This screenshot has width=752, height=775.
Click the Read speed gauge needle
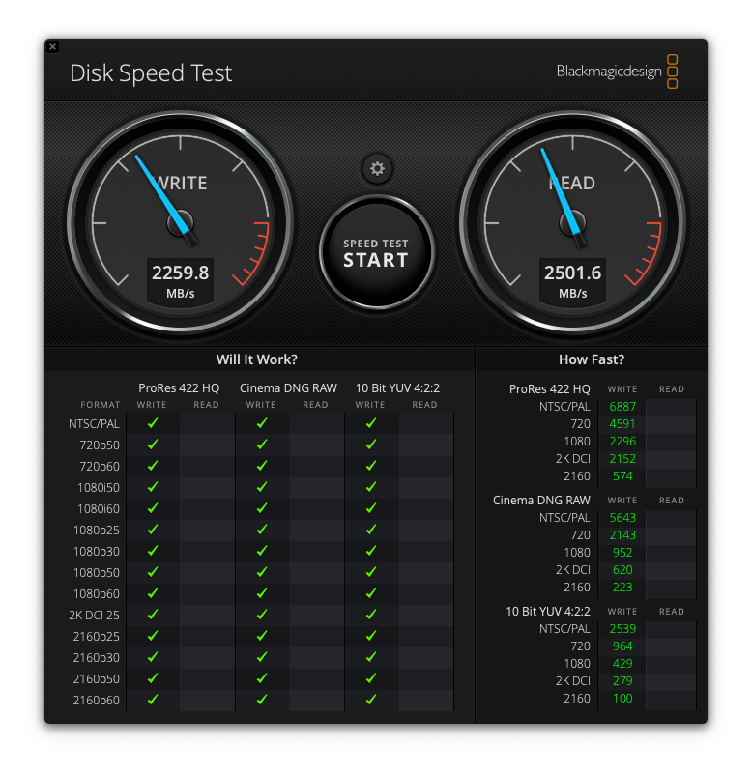click(559, 188)
